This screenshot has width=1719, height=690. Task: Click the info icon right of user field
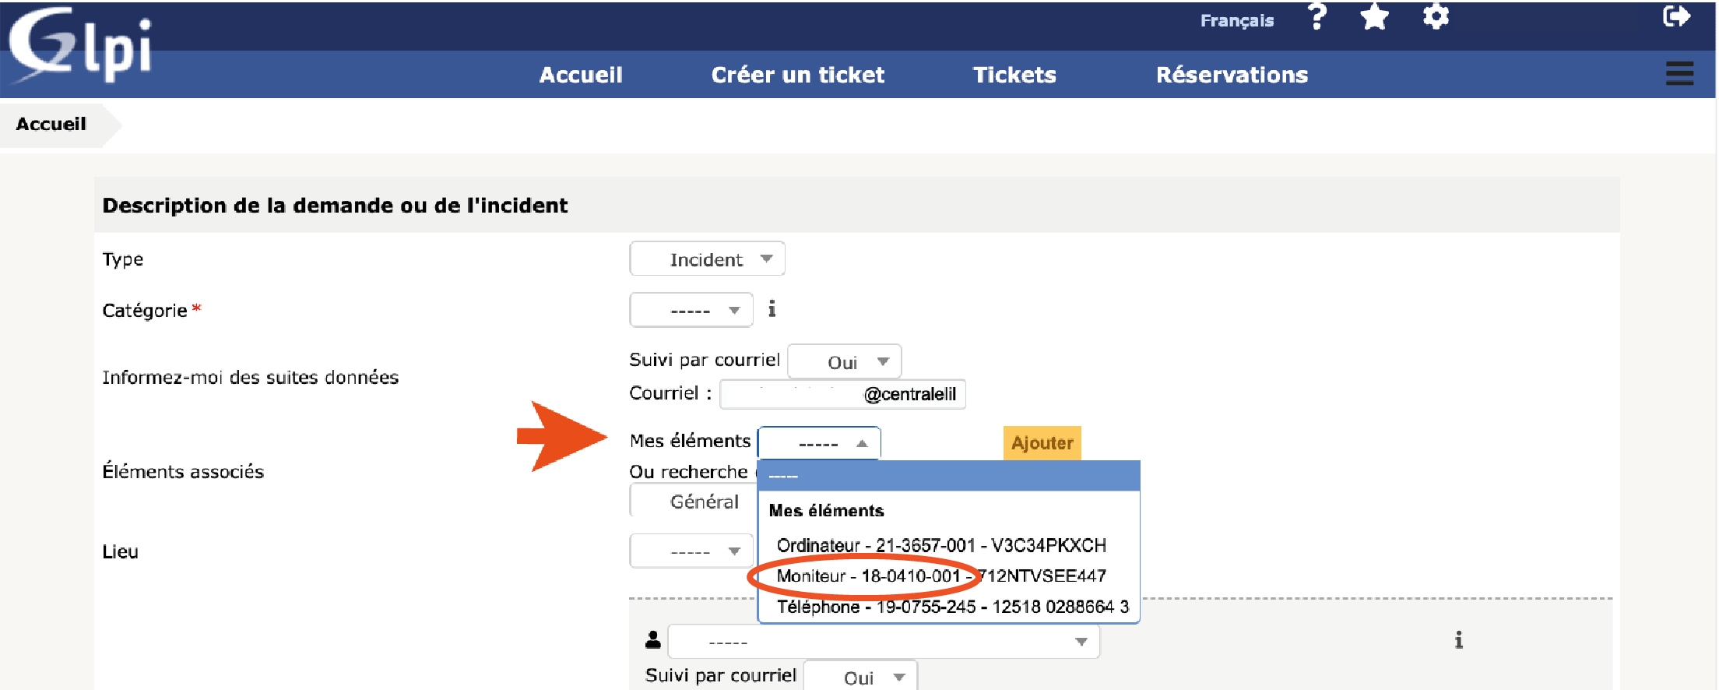click(1458, 640)
